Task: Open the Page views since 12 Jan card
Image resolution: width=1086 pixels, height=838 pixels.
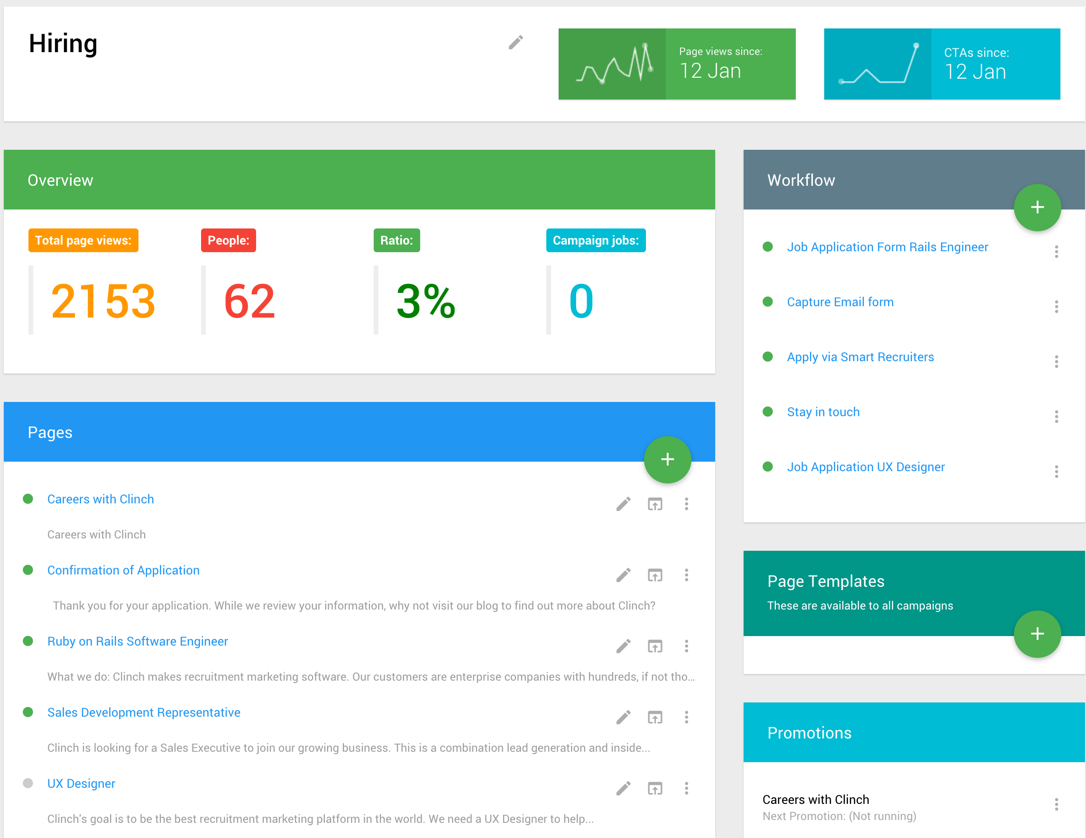Action: 677,64
